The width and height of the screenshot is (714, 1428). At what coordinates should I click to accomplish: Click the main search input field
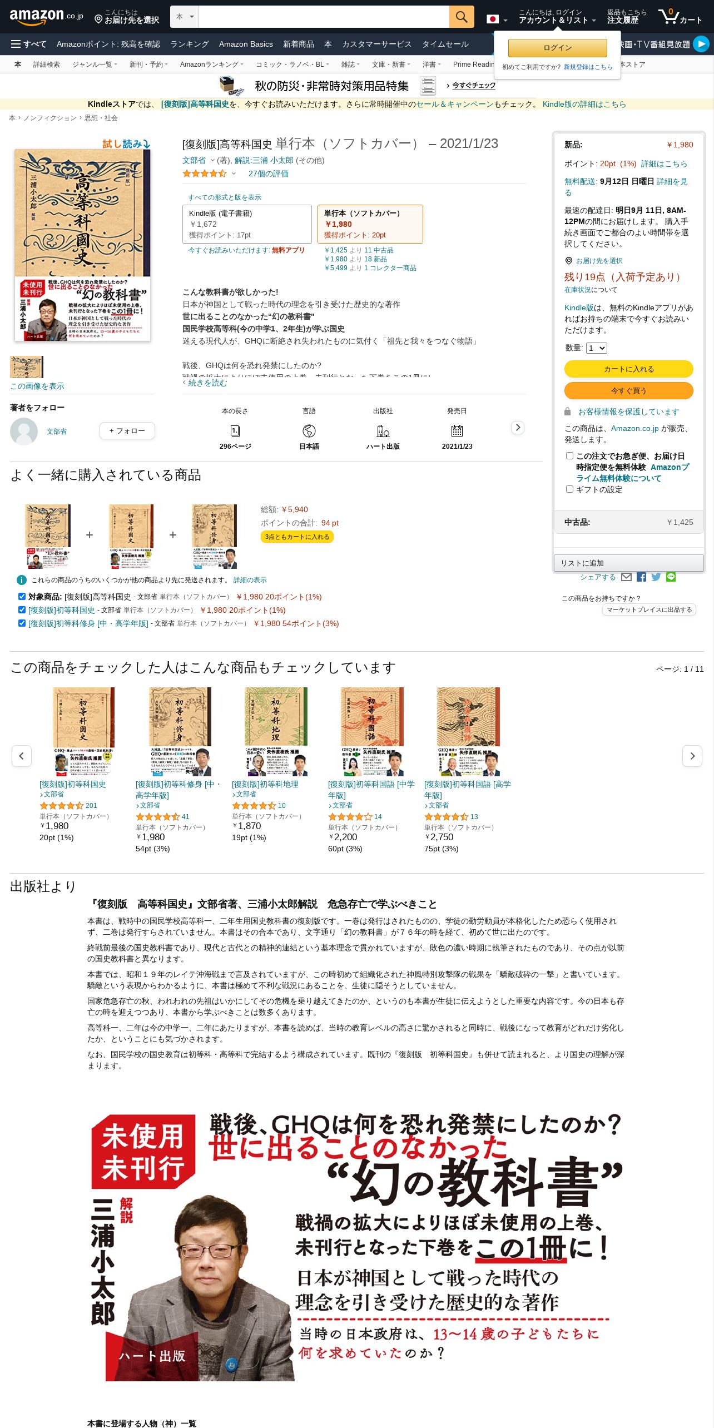(324, 17)
